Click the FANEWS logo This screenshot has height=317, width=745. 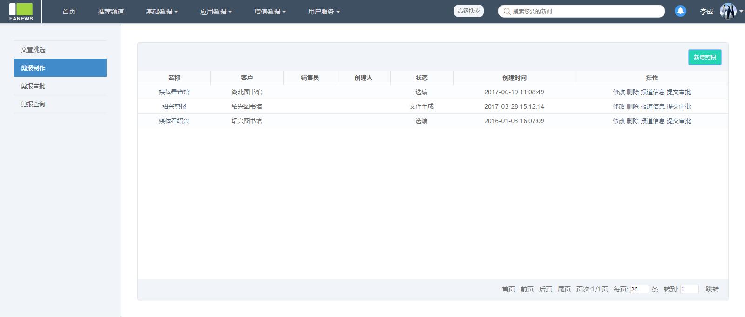21,12
